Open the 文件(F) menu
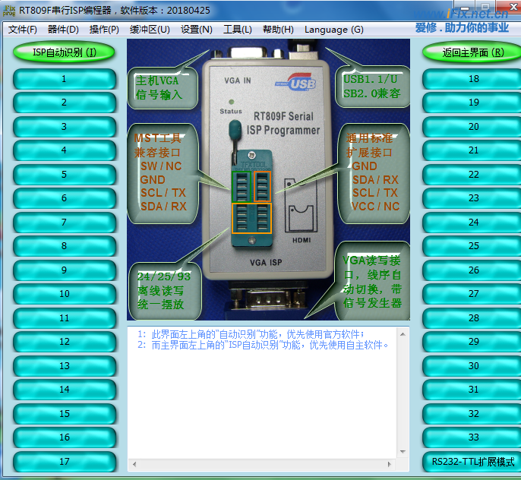521x480 pixels. pyautogui.click(x=23, y=30)
